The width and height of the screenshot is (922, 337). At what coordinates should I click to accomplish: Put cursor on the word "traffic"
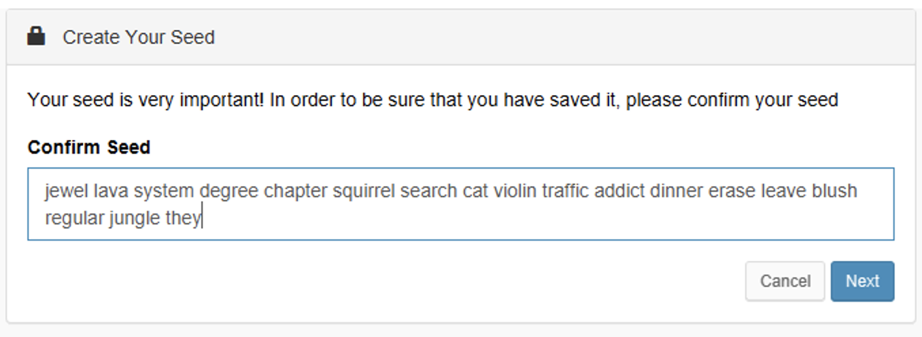pyautogui.click(x=565, y=191)
